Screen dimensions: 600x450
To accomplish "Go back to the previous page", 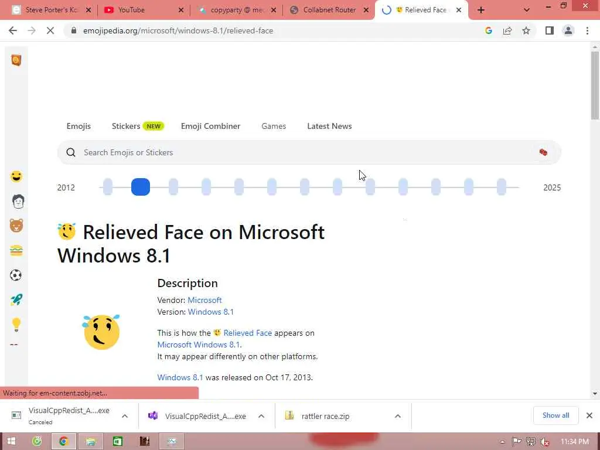I will click(x=13, y=30).
